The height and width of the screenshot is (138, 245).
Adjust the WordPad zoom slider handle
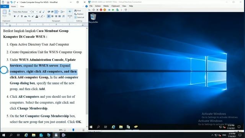click(x=73, y=130)
